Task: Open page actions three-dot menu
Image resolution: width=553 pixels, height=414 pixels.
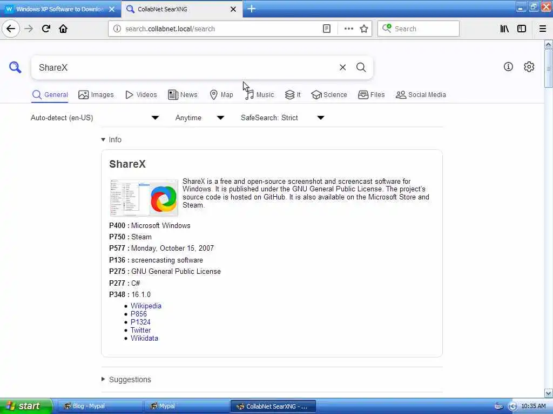Action: (x=348, y=29)
